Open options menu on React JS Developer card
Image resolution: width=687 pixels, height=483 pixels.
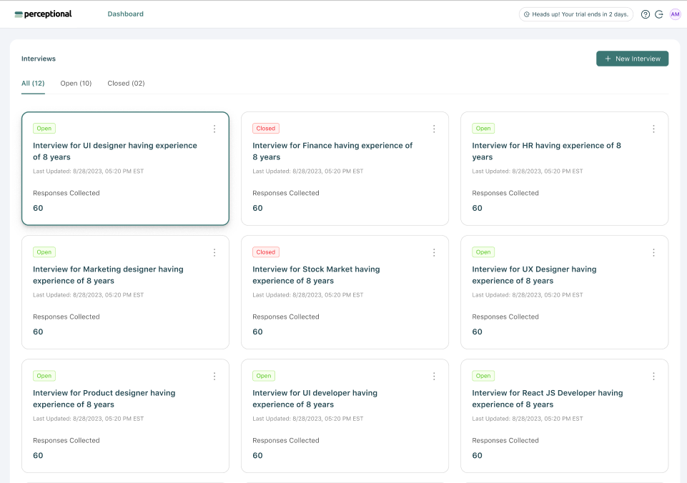click(653, 376)
